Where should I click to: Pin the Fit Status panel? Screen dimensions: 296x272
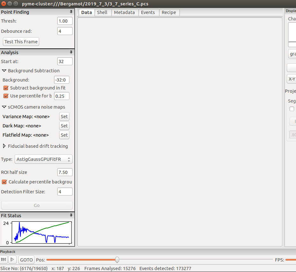click(71, 215)
